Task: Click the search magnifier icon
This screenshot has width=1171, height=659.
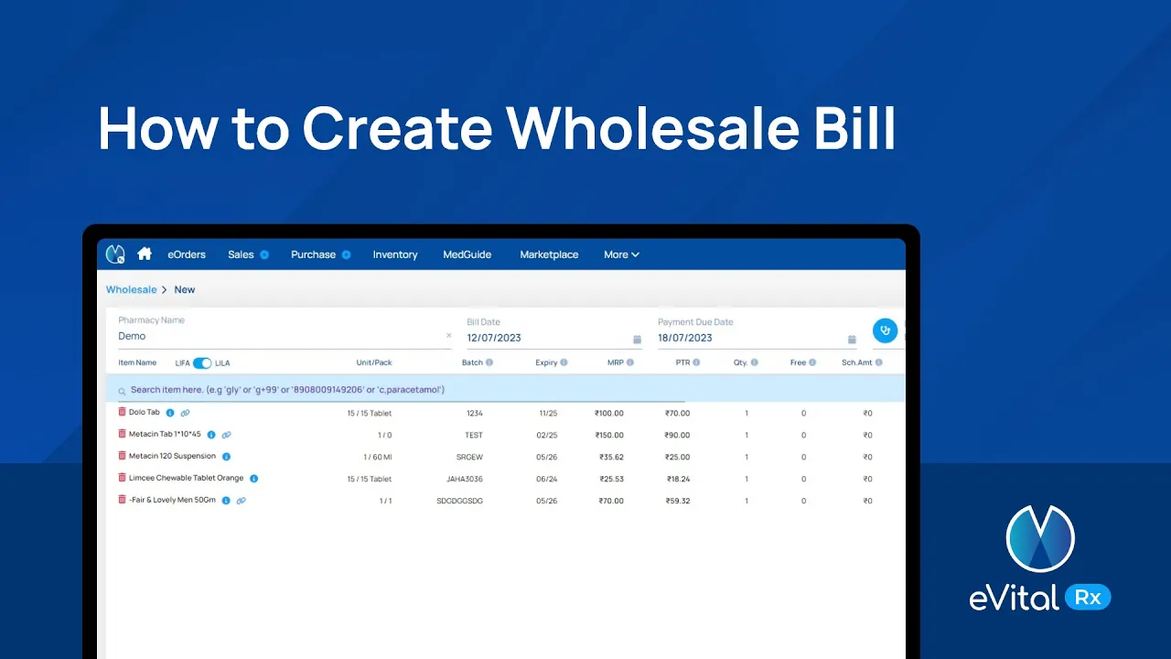Action: tap(122, 391)
